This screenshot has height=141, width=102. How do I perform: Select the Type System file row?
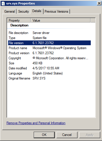pos(49,38)
